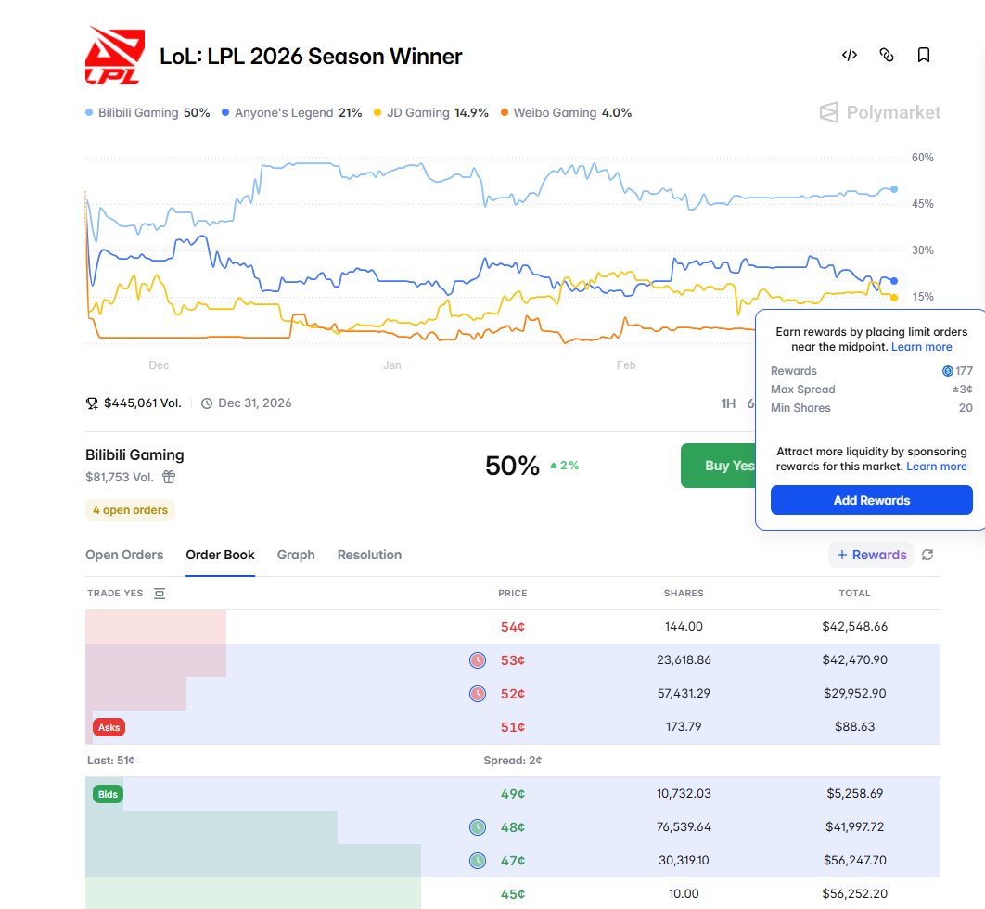The height and width of the screenshot is (909, 985).
Task: Click the 49¢ bid price
Action: [x=513, y=794]
